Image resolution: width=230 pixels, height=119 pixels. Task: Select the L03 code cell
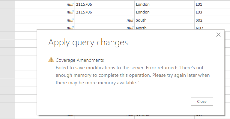tap(212, 12)
